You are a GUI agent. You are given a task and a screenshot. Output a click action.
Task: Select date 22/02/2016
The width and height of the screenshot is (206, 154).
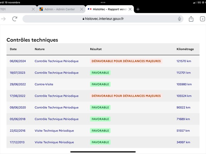pos(18,131)
